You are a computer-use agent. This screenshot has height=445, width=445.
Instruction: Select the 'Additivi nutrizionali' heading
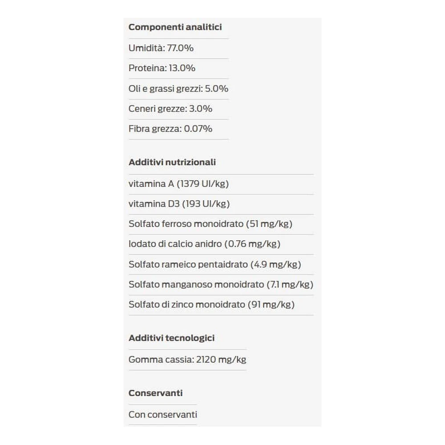(x=172, y=162)
